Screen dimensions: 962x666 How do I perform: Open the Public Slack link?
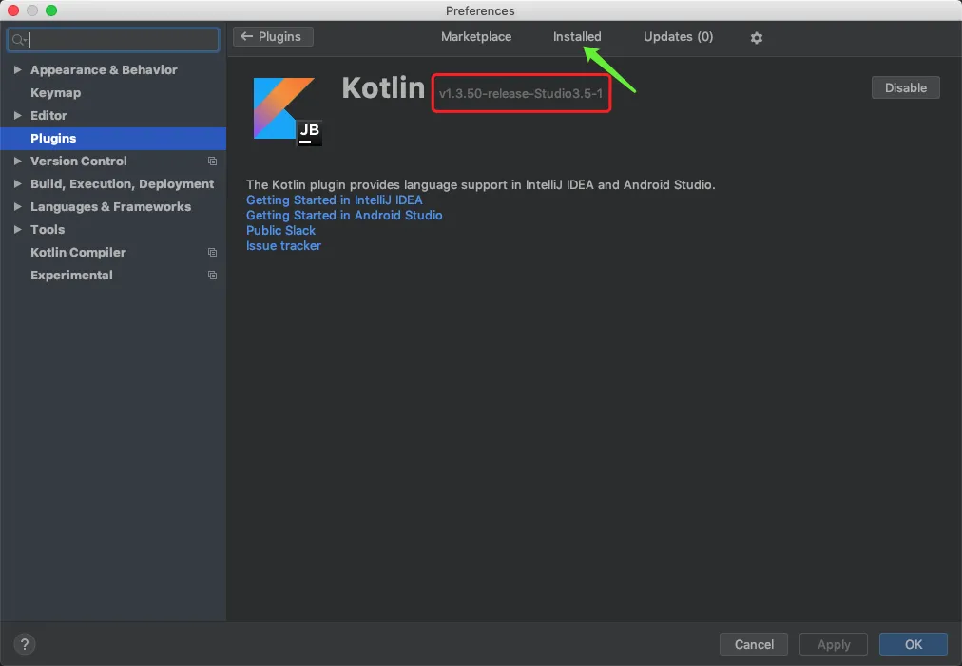pos(281,231)
